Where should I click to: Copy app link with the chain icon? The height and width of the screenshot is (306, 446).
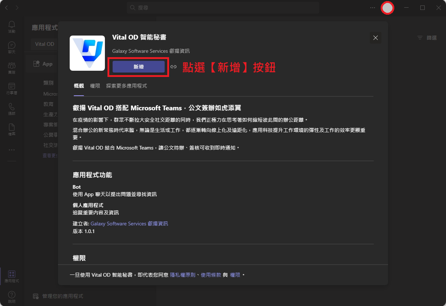tap(173, 67)
